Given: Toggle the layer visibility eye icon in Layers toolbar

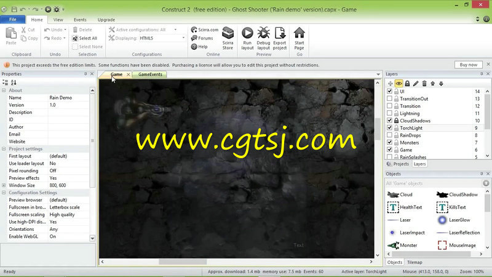Looking at the screenshot, I should [399, 84].
